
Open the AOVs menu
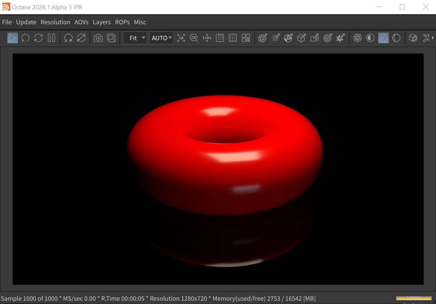pyautogui.click(x=81, y=22)
